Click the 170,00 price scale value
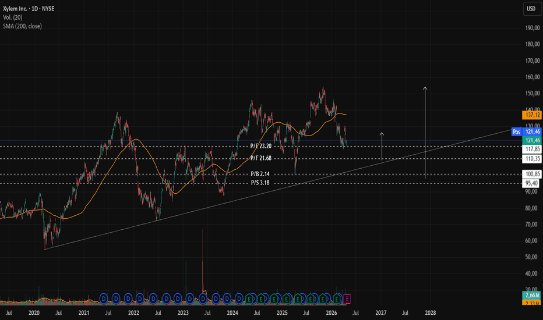The image size is (543, 320). 533,61
